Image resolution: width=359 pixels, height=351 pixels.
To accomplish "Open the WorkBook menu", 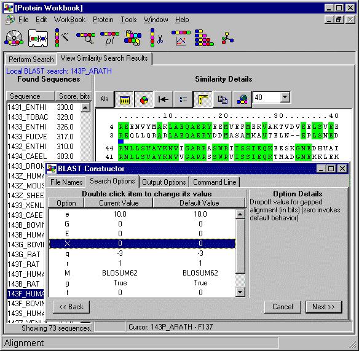I will coord(69,20).
